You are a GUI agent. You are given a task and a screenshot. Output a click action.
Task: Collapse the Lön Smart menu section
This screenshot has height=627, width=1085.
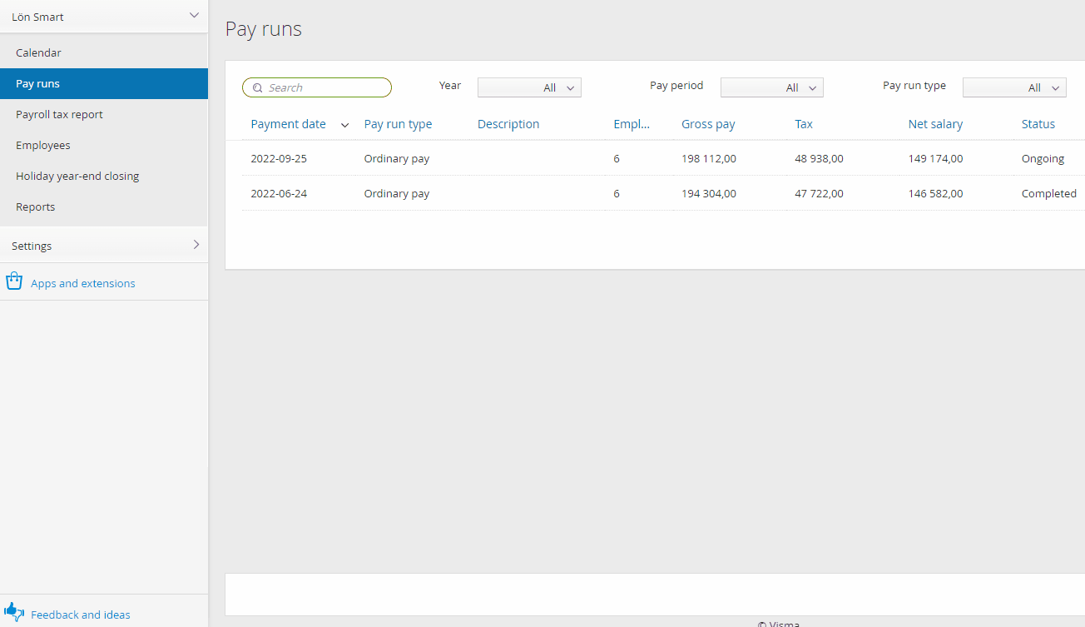pos(194,16)
